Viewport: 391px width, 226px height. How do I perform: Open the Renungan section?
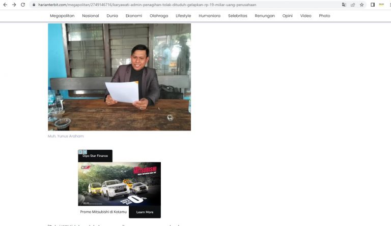click(265, 16)
